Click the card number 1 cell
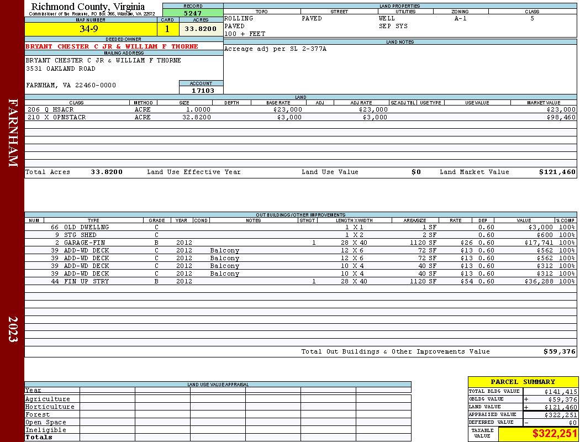This screenshot has width=580, height=442. (167, 29)
